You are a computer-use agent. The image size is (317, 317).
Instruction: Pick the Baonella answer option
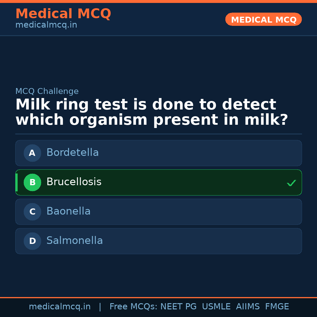pyautogui.click(x=158, y=212)
